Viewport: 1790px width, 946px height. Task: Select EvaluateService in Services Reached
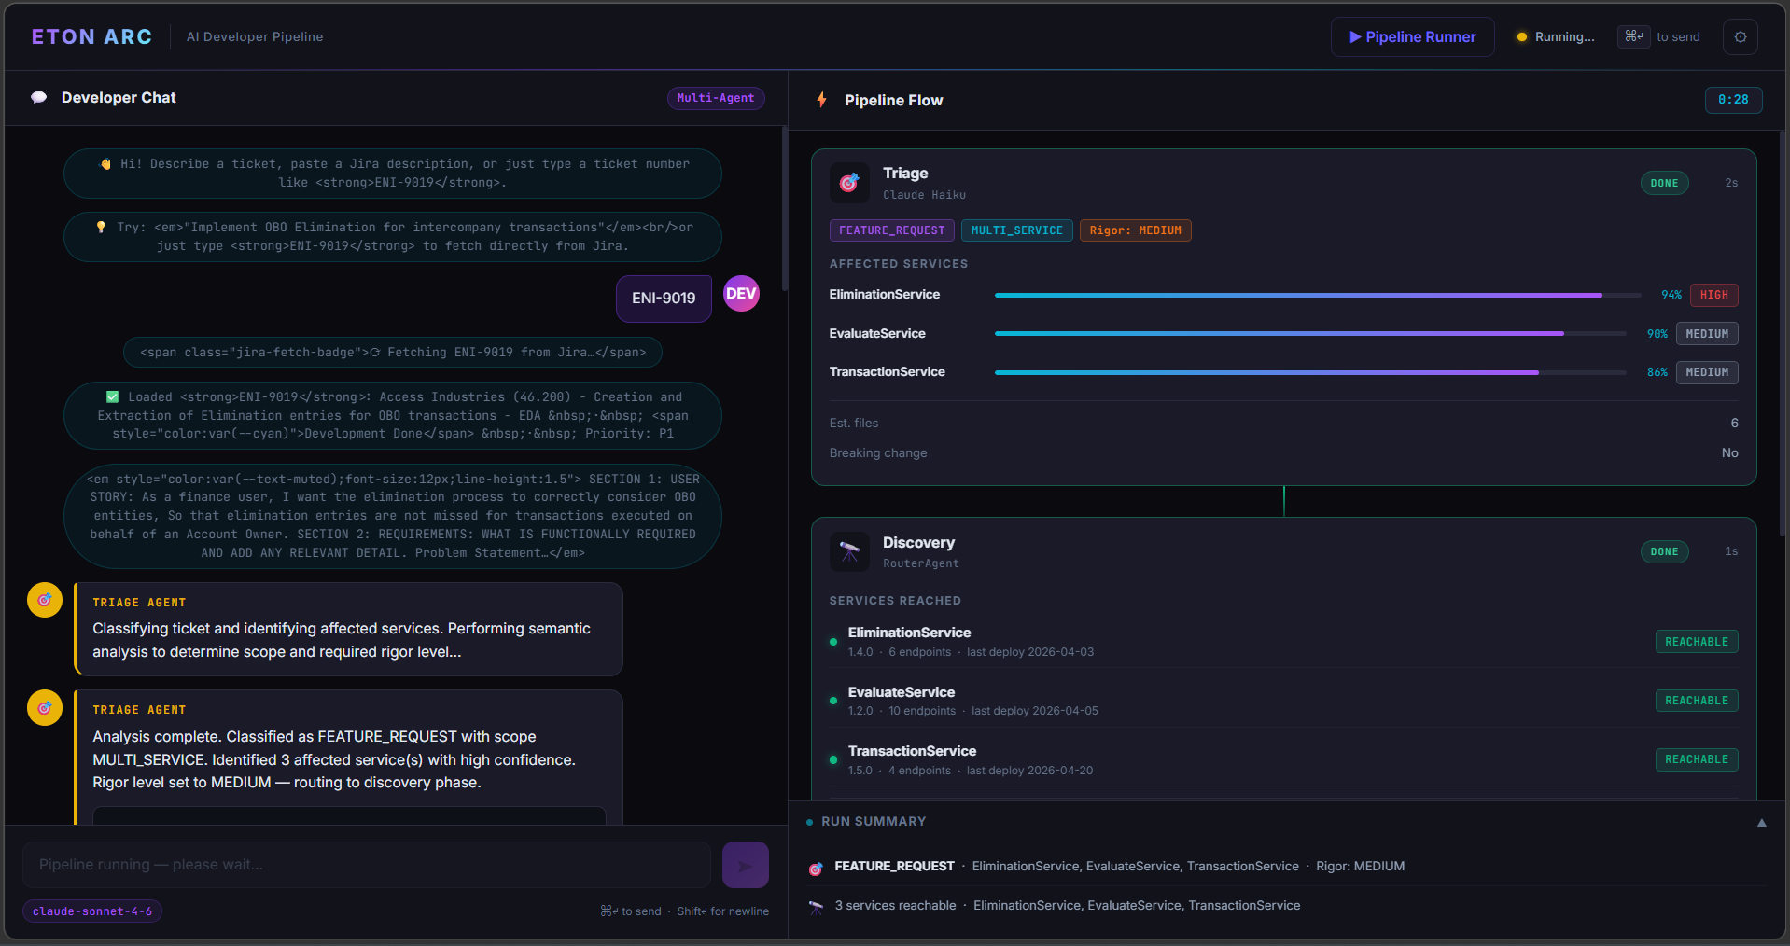(1283, 701)
